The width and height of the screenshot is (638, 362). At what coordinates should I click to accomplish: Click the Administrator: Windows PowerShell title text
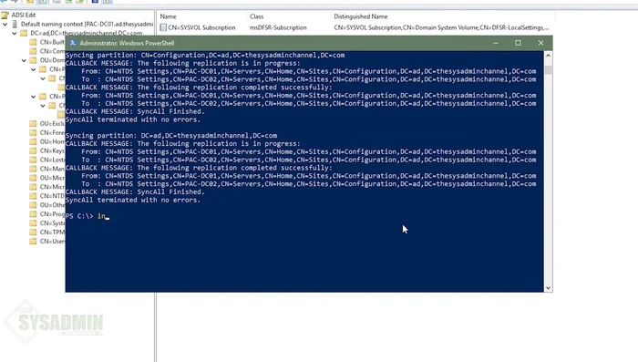[x=127, y=43]
